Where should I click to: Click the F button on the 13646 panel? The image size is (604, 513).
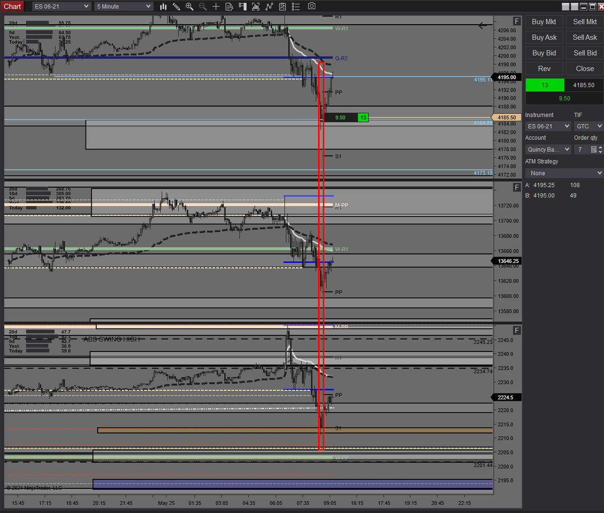click(516, 187)
